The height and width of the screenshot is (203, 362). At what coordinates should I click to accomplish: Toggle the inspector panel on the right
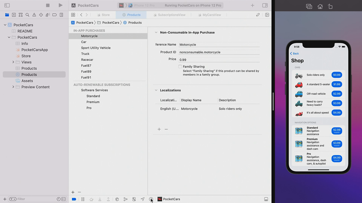(x=265, y=5)
